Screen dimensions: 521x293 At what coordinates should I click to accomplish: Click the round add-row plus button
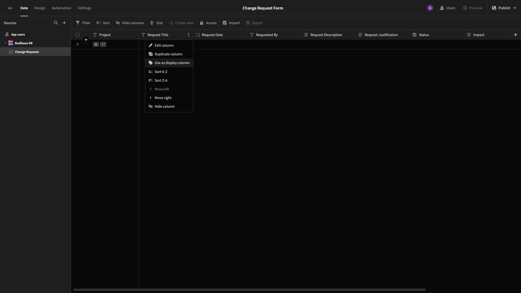86,40
